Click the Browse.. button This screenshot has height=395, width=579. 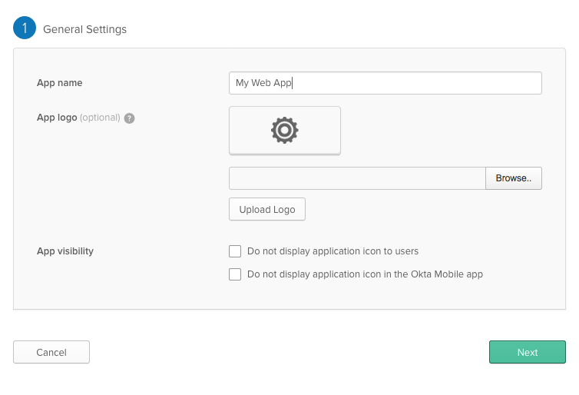point(514,178)
